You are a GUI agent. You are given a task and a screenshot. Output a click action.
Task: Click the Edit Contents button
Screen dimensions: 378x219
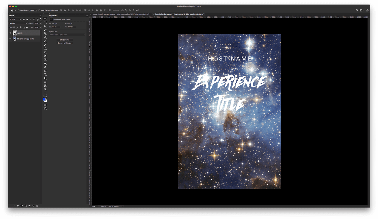tap(65, 40)
